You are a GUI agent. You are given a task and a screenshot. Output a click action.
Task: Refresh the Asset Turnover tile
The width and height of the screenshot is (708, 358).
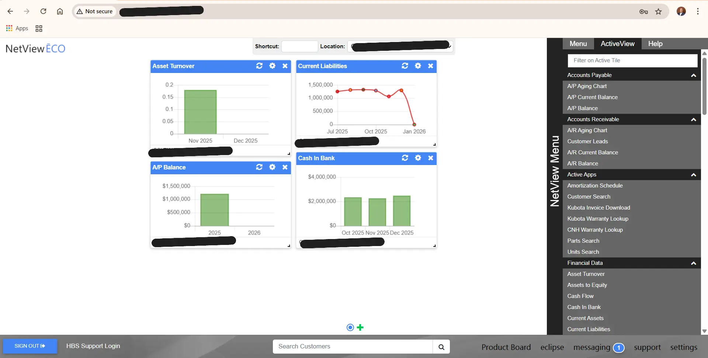(x=259, y=66)
